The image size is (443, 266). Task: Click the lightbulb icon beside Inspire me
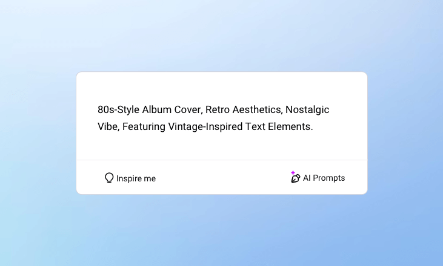coord(109,178)
